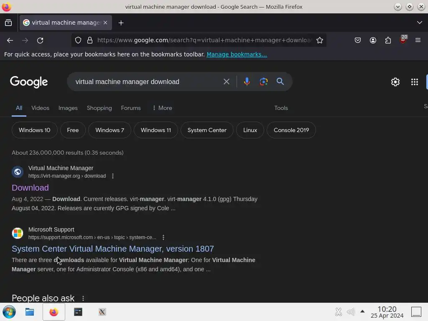428x321 pixels.
Task: Switch to Videos results tab
Action: tap(41, 108)
